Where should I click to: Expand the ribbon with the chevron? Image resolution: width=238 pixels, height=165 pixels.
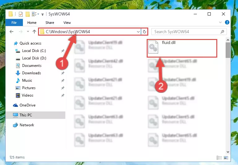coord(220,23)
